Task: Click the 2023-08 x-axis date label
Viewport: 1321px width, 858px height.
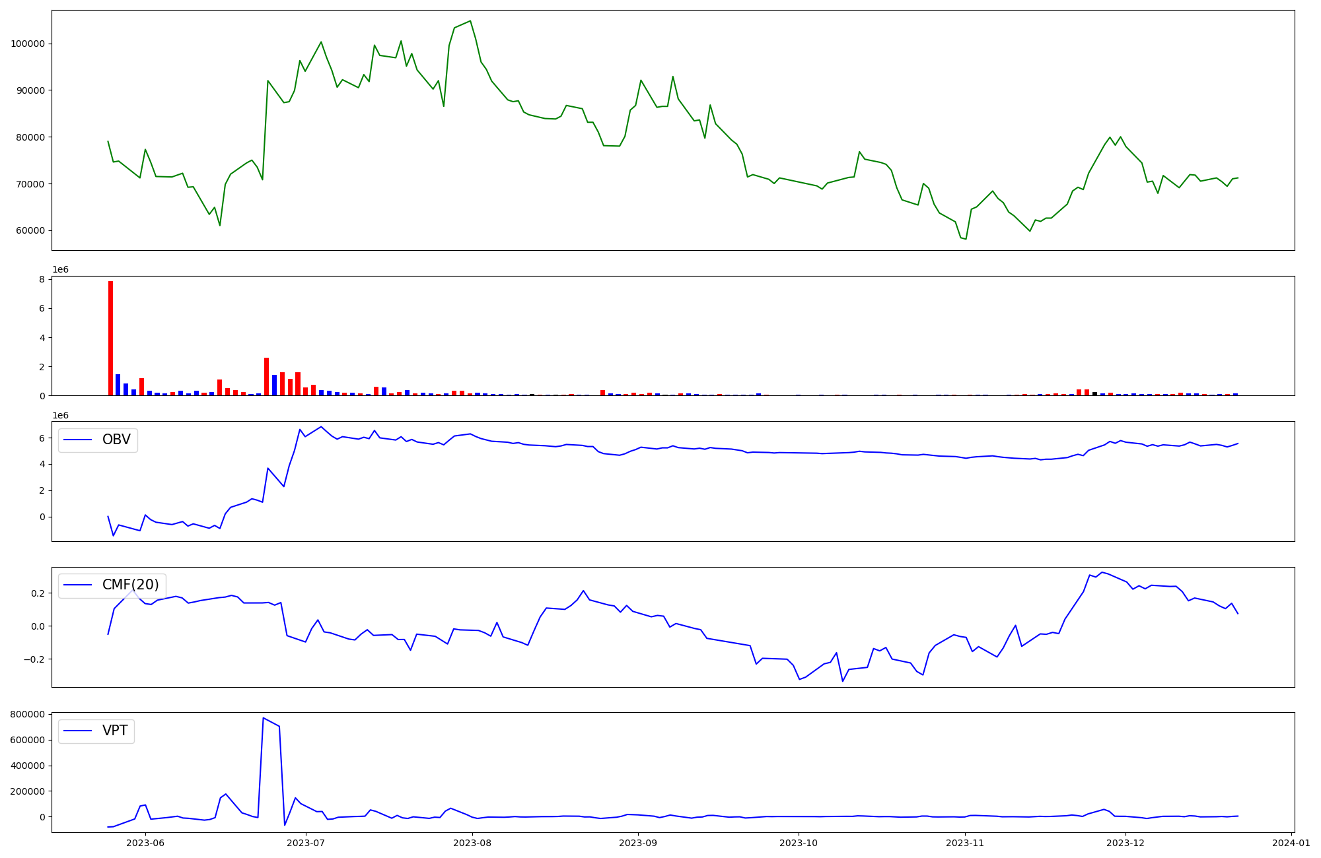Action: pos(473,843)
